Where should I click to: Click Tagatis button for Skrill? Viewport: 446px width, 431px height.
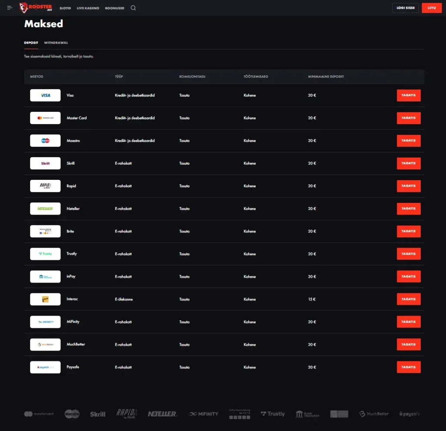pos(409,163)
